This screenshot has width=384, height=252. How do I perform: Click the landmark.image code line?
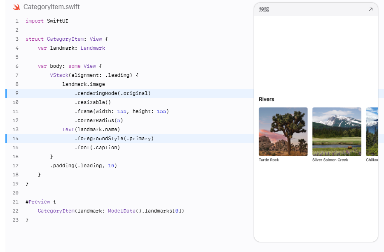point(84,84)
